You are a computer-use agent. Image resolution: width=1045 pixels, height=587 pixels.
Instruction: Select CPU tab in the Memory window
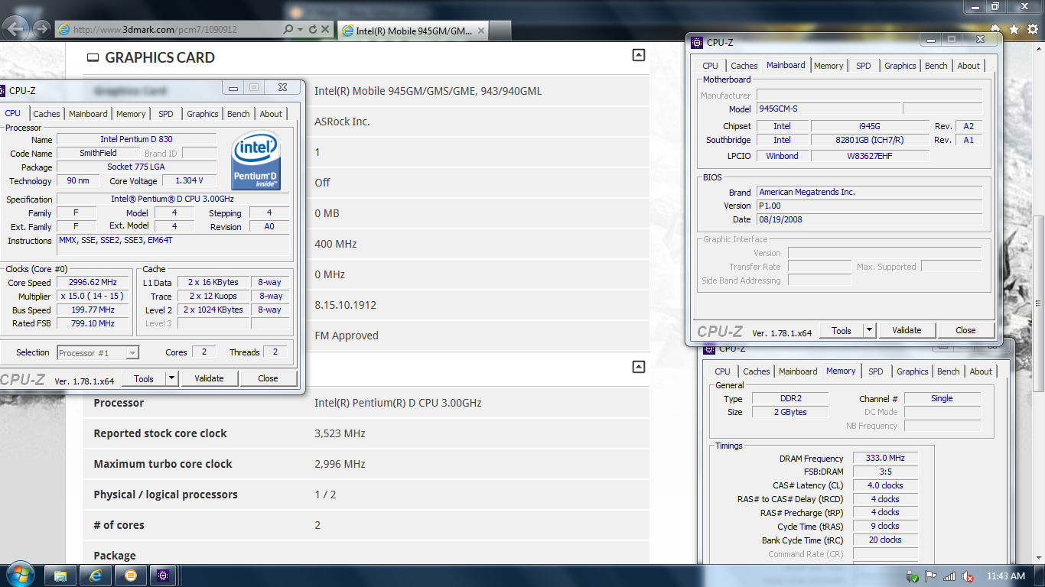tap(723, 371)
